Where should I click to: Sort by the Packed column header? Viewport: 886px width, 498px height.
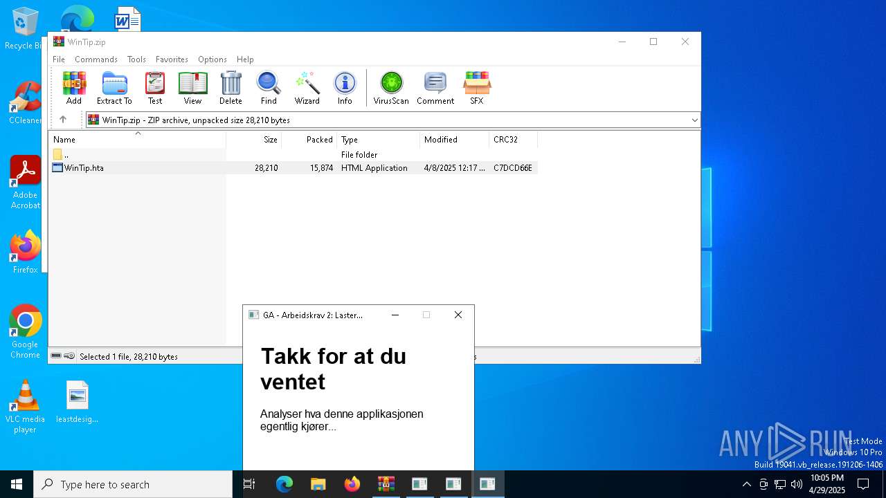tap(309, 140)
